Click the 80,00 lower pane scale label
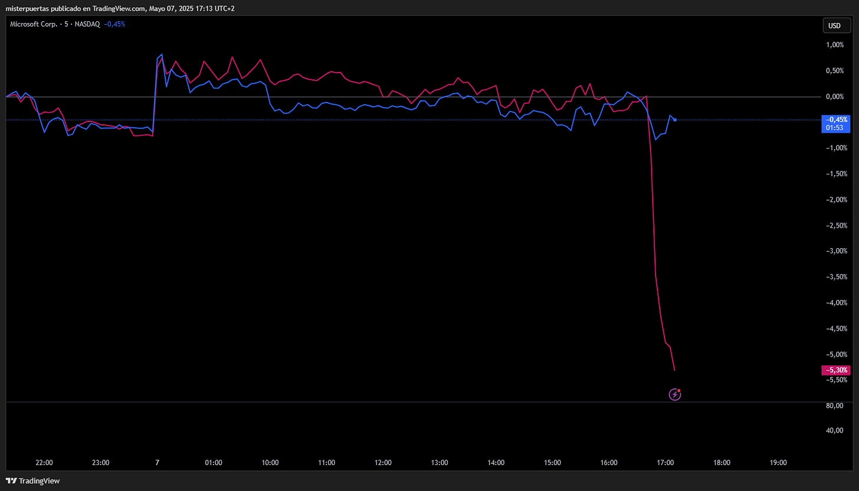 coord(835,406)
